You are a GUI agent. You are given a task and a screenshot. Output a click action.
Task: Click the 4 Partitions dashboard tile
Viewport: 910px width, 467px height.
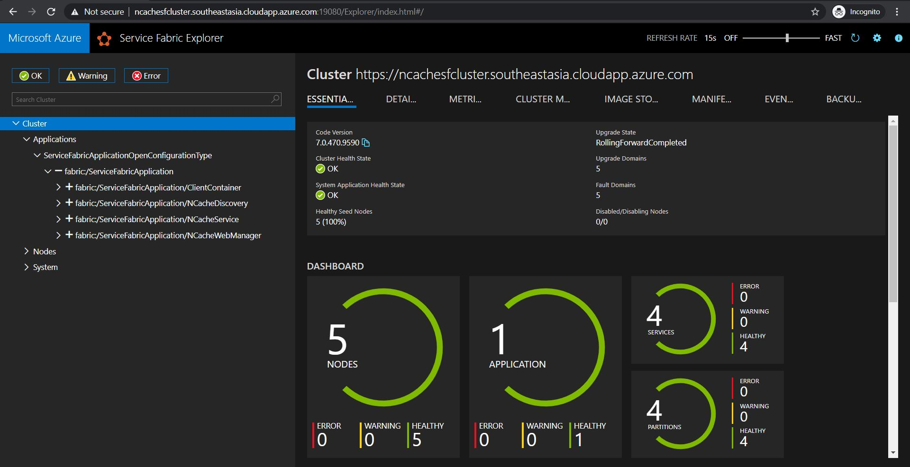point(708,414)
